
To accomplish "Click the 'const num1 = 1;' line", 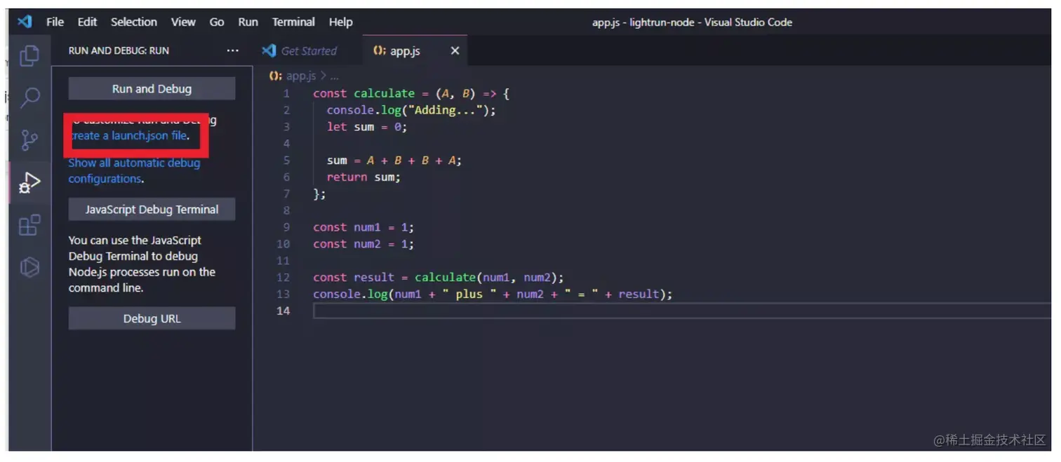I will (363, 227).
